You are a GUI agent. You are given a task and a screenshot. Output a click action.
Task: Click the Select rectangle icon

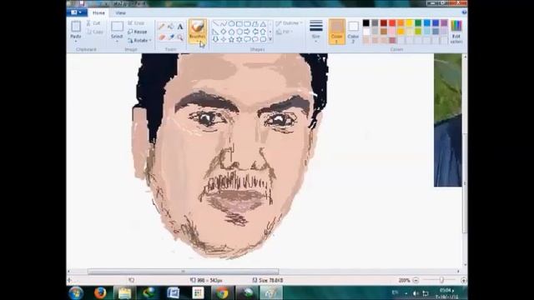click(117, 27)
